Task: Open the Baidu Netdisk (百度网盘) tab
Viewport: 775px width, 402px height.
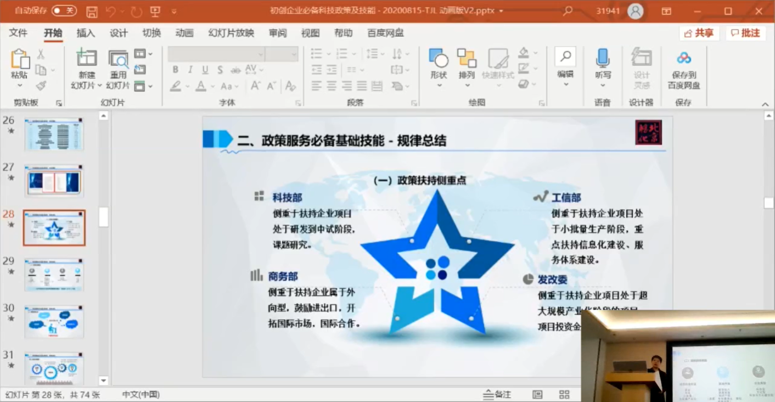Action: [385, 33]
